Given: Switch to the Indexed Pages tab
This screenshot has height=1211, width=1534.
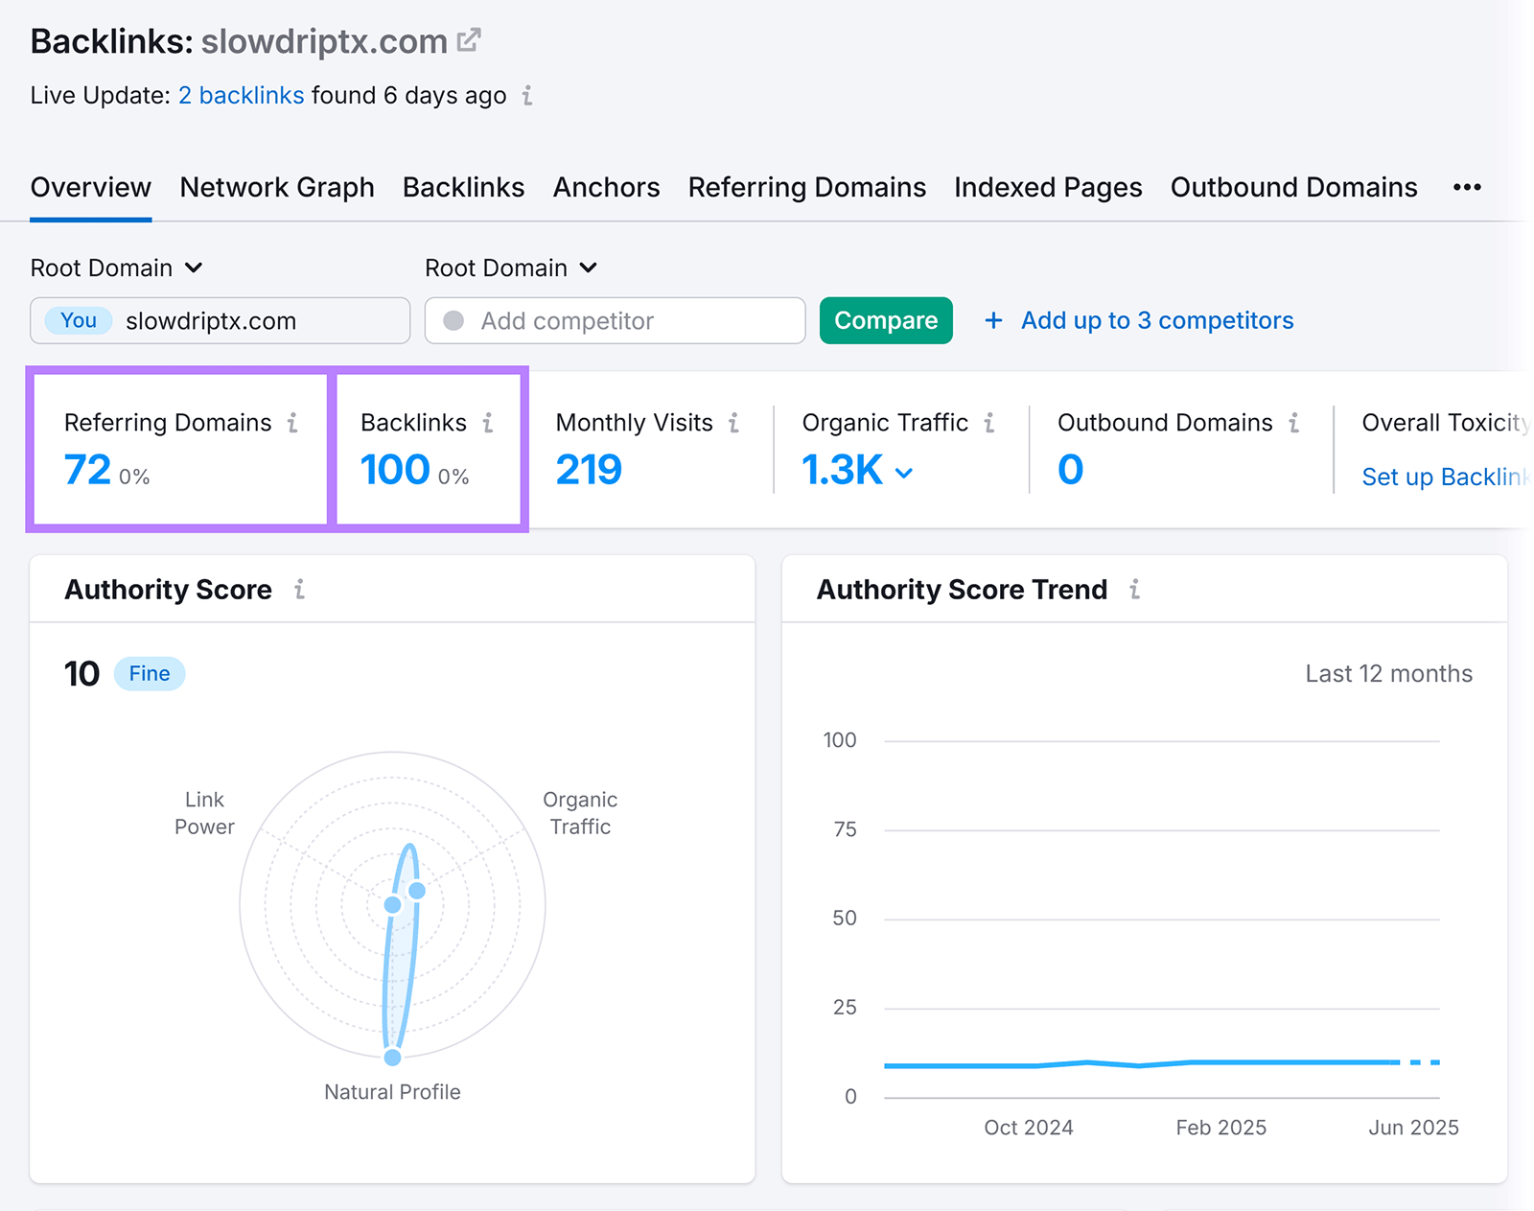Looking at the screenshot, I should pos(1047,187).
